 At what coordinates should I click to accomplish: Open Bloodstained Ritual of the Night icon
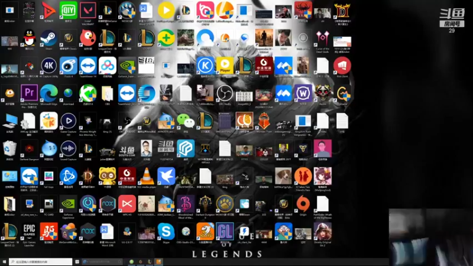click(x=186, y=204)
